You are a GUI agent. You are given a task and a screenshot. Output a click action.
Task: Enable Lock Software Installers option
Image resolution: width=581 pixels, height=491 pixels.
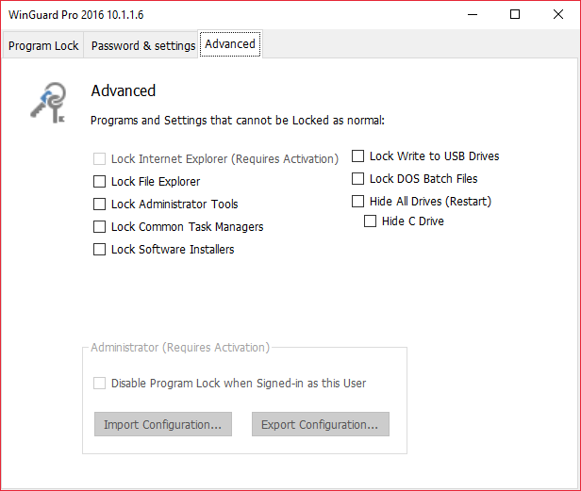[x=100, y=250]
